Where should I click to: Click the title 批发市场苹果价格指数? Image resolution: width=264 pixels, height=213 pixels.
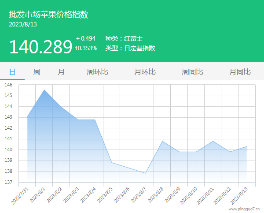point(48,15)
